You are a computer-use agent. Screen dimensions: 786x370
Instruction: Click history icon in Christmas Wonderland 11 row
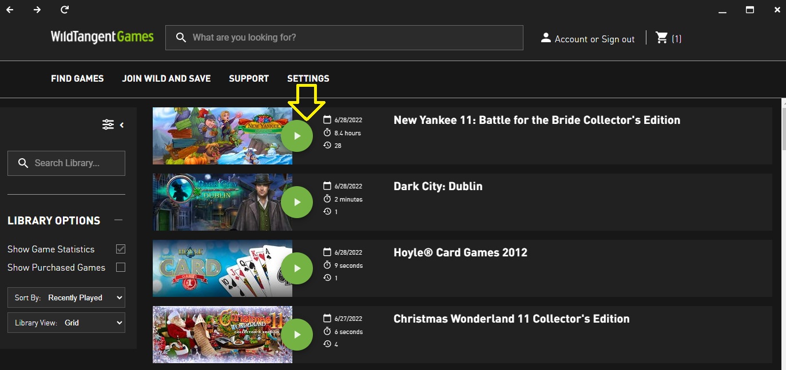[327, 344]
